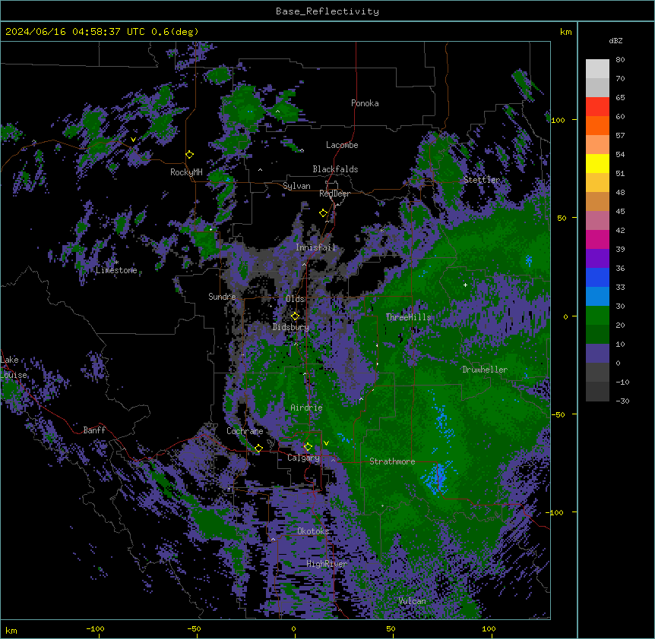Click the Didsbury city label
655x639 pixels.
(291, 327)
